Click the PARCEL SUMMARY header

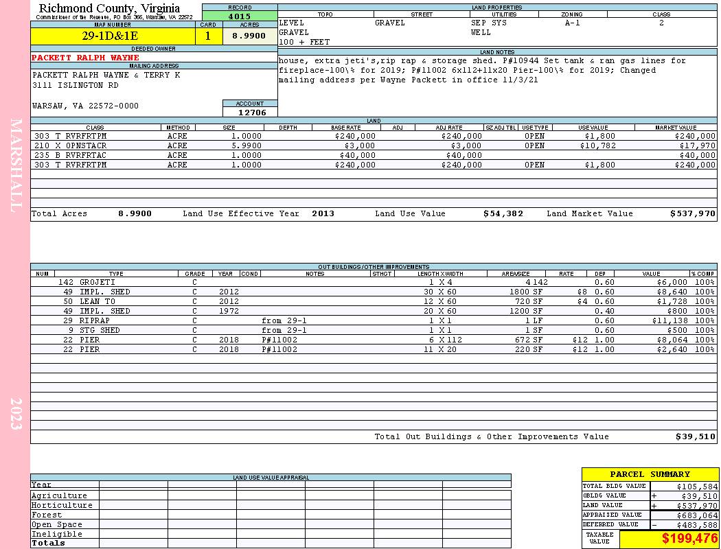(x=650, y=475)
